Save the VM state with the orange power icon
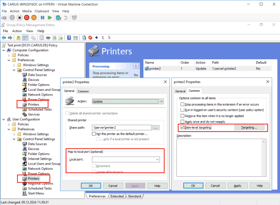Viewport: 280px width, 205px height. 34,18
